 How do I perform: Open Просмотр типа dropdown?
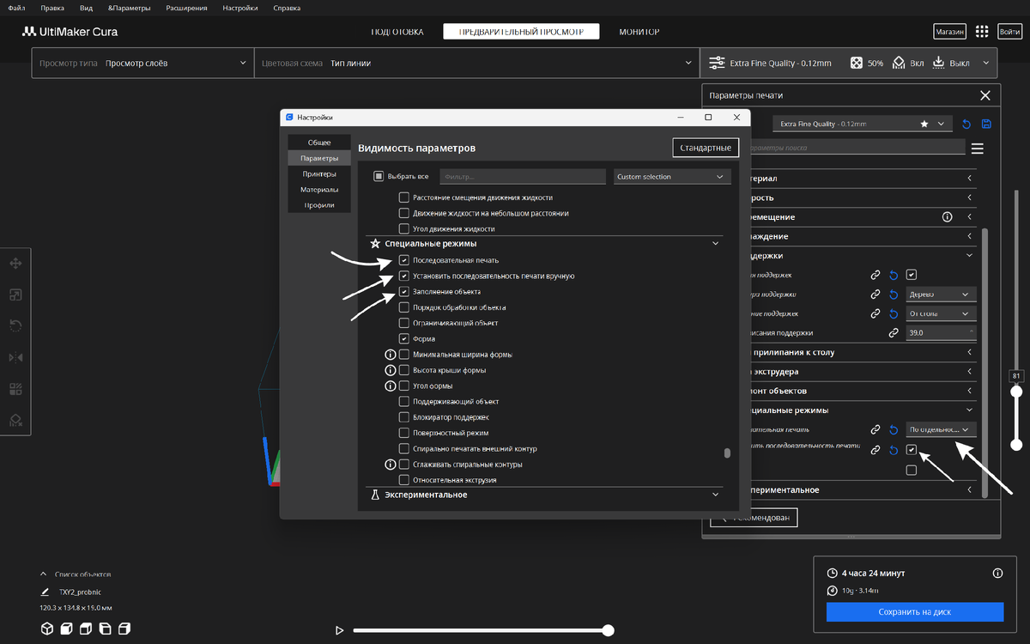(142, 63)
